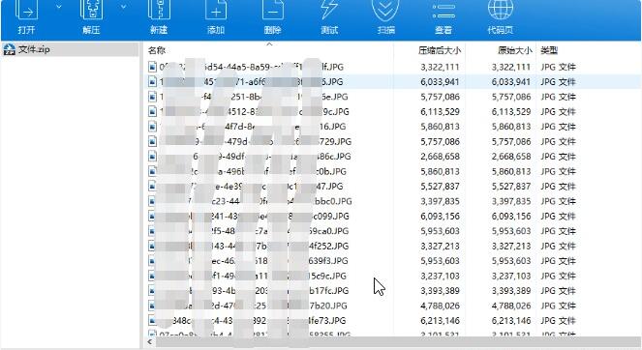Sort by the 原始大小 column header
This screenshot has height=350, width=642.
pos(514,50)
